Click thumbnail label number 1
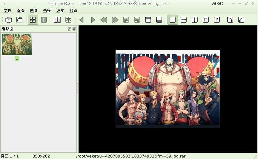258x159 pixels. (x=17, y=59)
